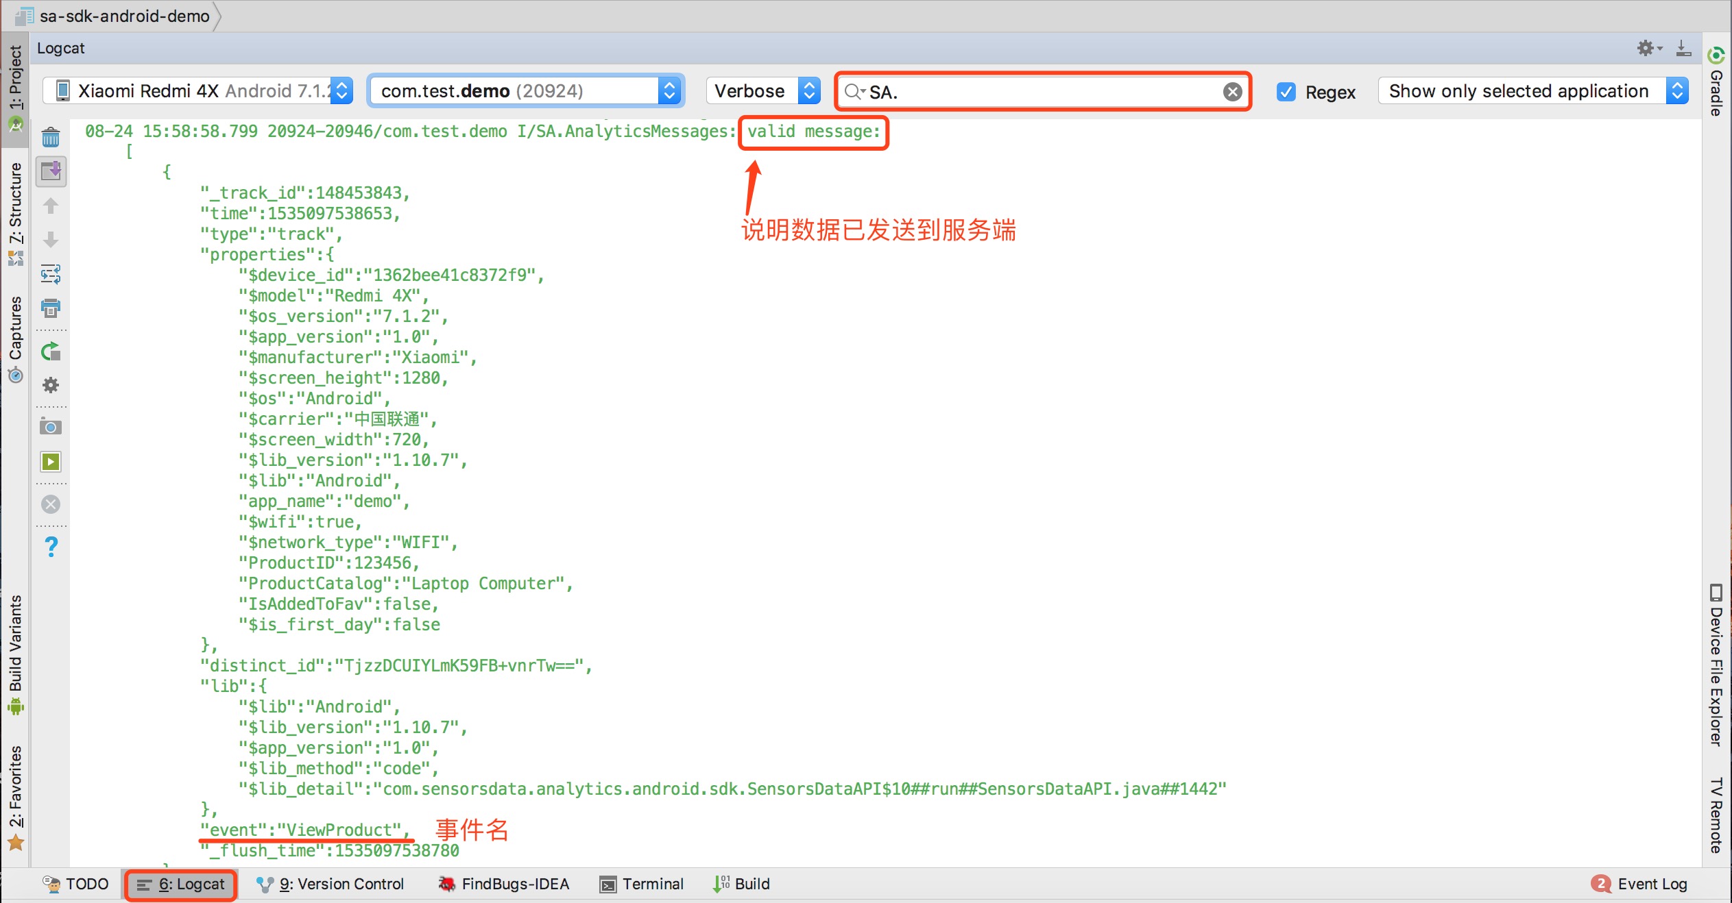Click the Up stack trace arrow
Screen dimensions: 1732x903
pyautogui.click(x=51, y=206)
